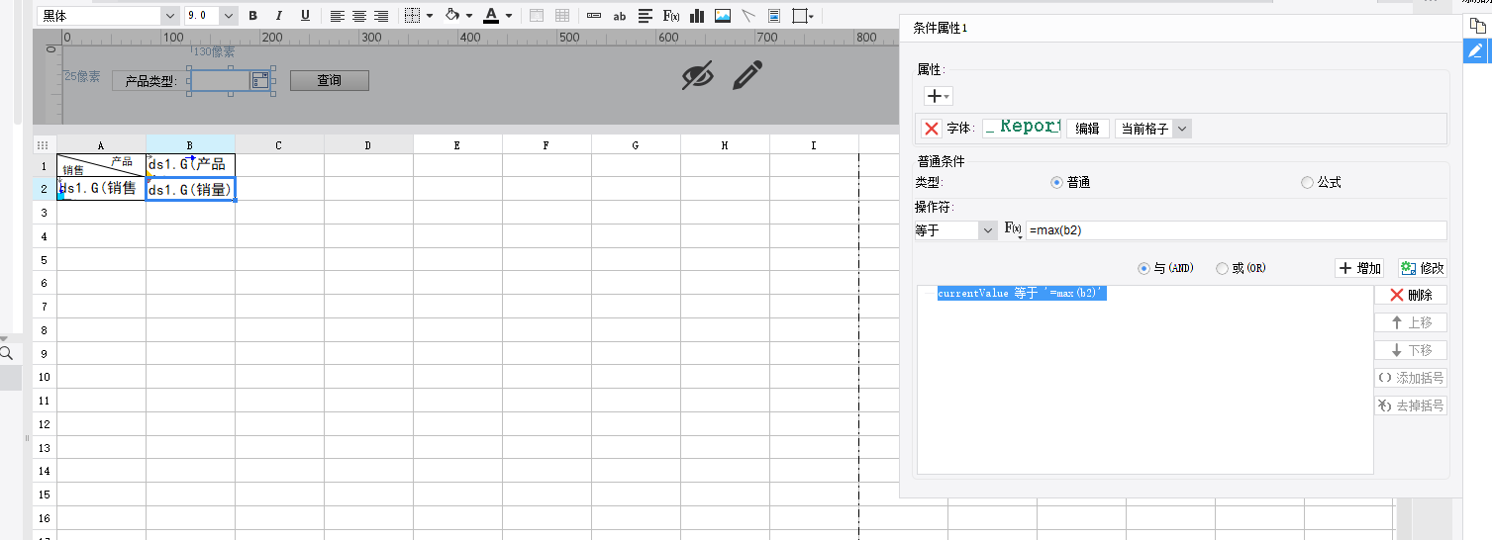Select cell B2 ds1.G(销量)
Image resolution: width=1492 pixels, height=540 pixels.
190,189
